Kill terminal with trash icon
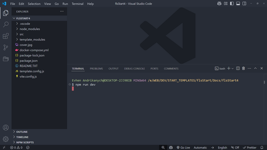Viewport: 267px width, 150px height. (243, 68)
